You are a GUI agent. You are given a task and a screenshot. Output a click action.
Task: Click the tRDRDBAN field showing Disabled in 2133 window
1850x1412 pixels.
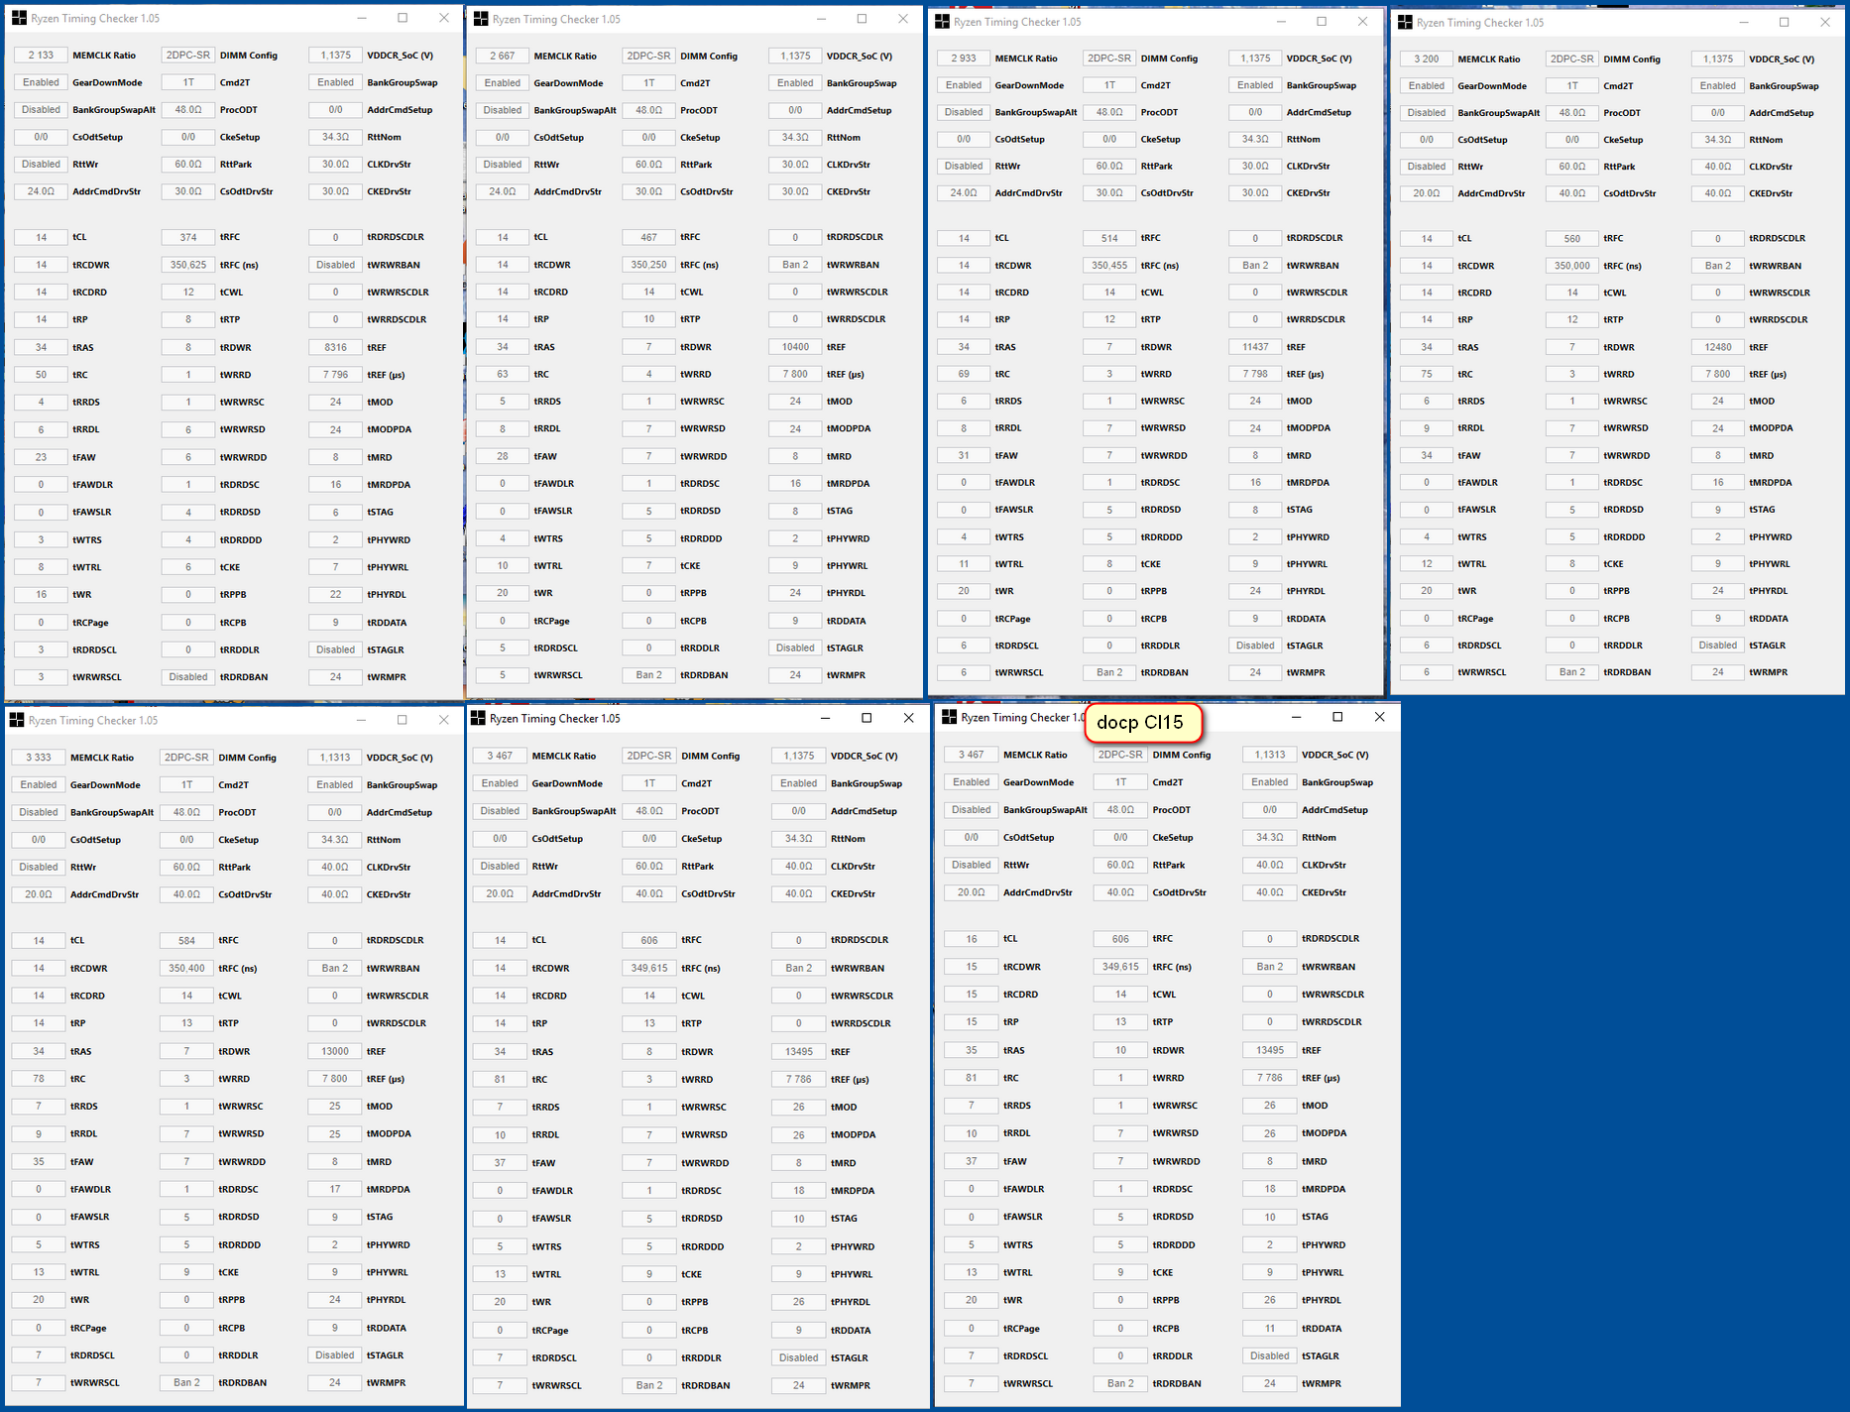[x=188, y=678]
